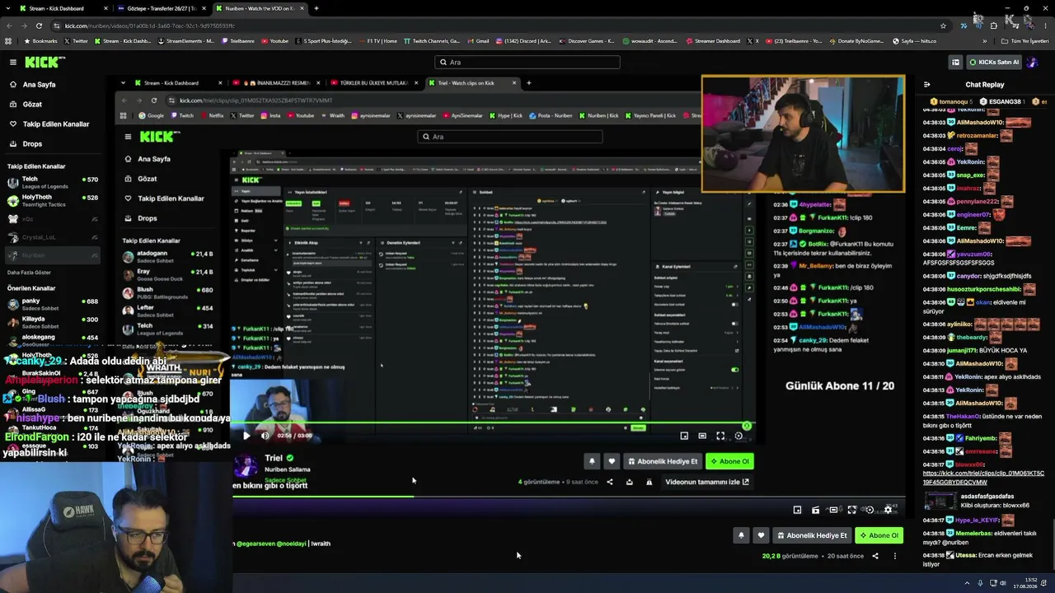The width and height of the screenshot is (1055, 593).
Task: Create a clip from the VOD
Action: (815, 510)
